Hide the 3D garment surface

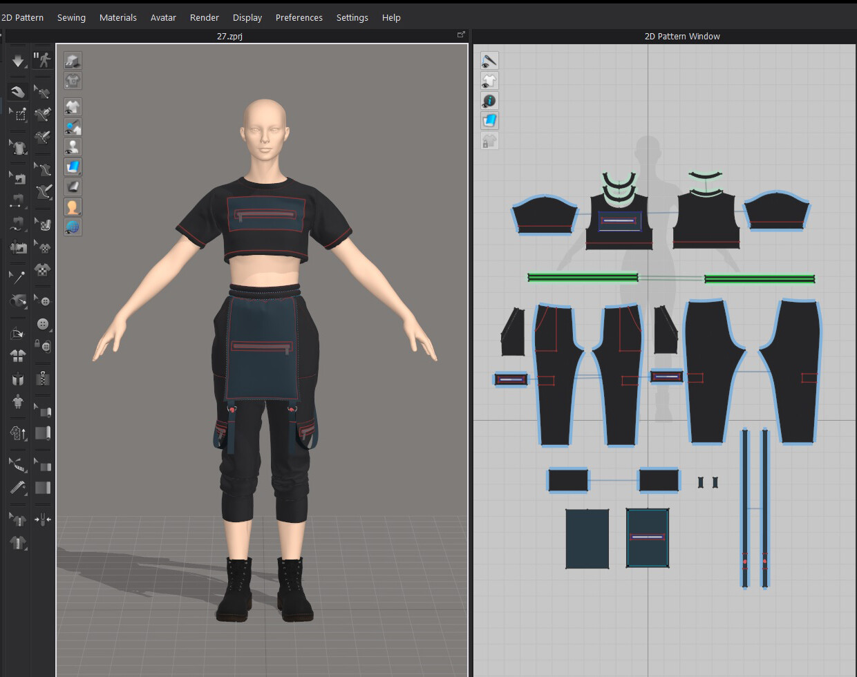(x=73, y=106)
